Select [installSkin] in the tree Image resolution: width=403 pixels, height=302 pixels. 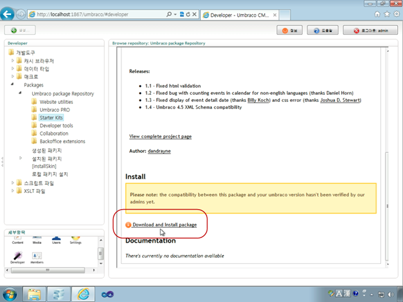pos(44,166)
